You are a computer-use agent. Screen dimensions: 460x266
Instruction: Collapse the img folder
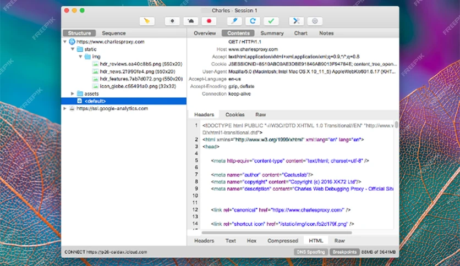(x=80, y=57)
